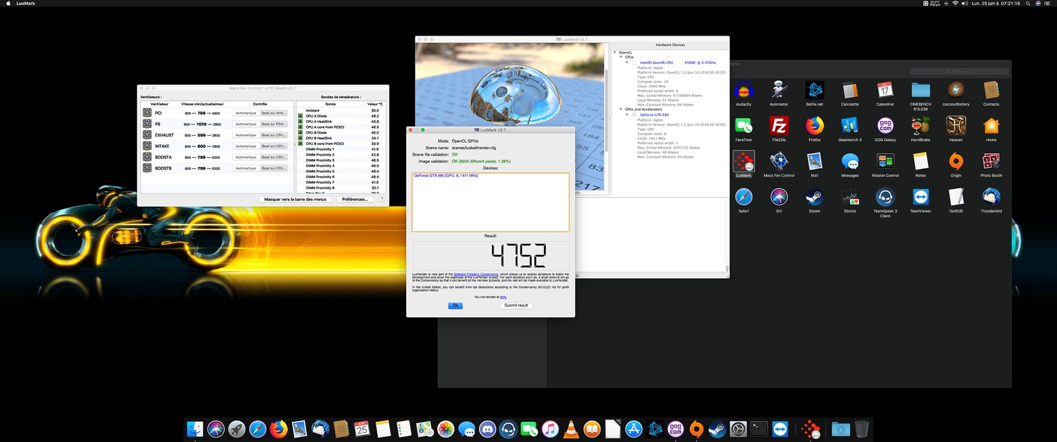Image resolution: width=1057 pixels, height=442 pixels.
Task: Follow the donate 'here' link
Action: pos(503,297)
